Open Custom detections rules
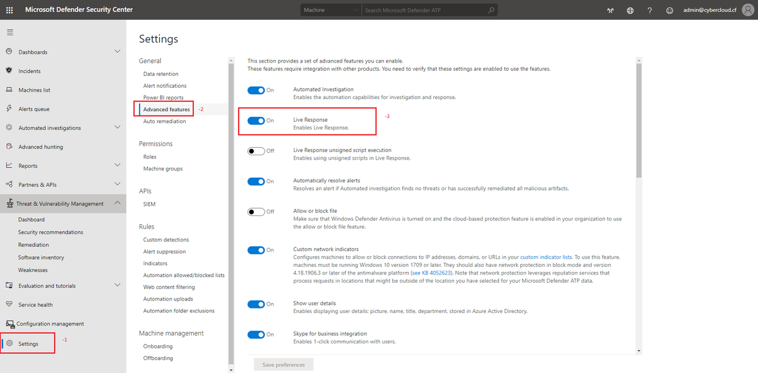758x373 pixels. click(165, 240)
